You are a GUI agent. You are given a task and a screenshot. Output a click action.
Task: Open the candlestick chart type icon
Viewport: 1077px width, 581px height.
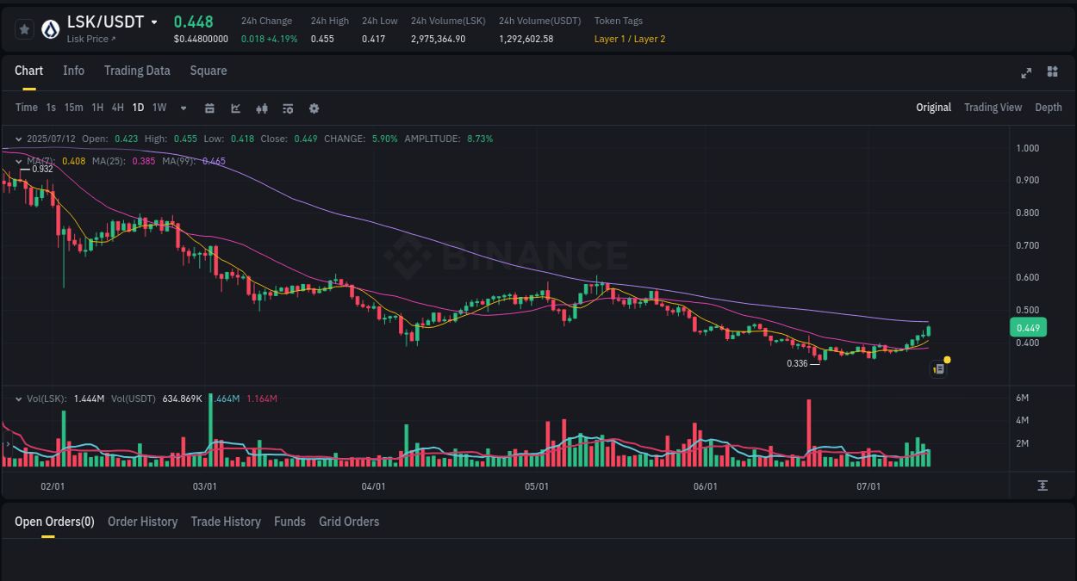pos(261,108)
